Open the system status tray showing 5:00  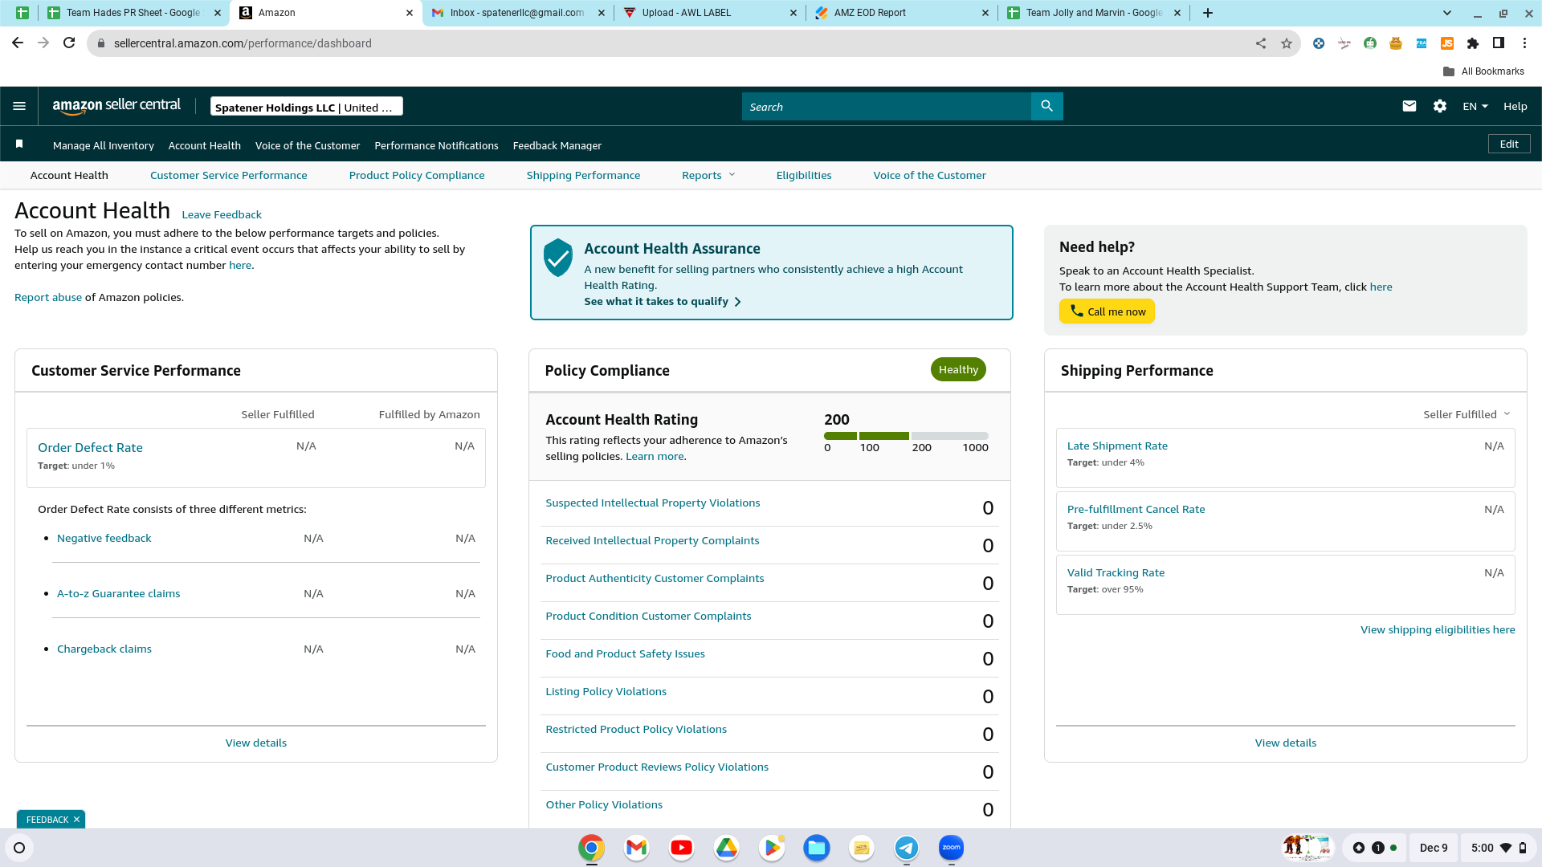click(1499, 848)
